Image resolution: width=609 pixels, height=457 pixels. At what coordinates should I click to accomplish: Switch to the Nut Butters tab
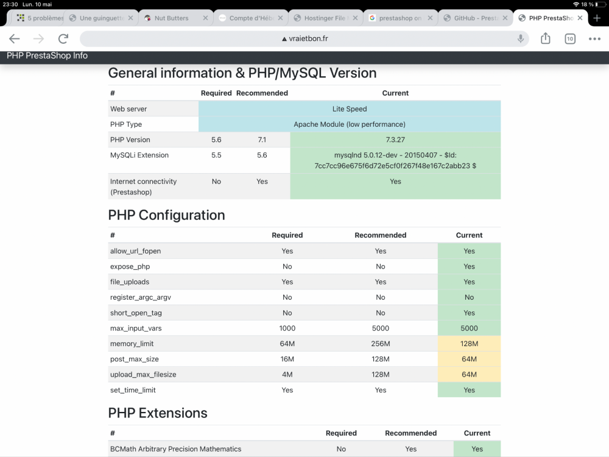point(171,18)
